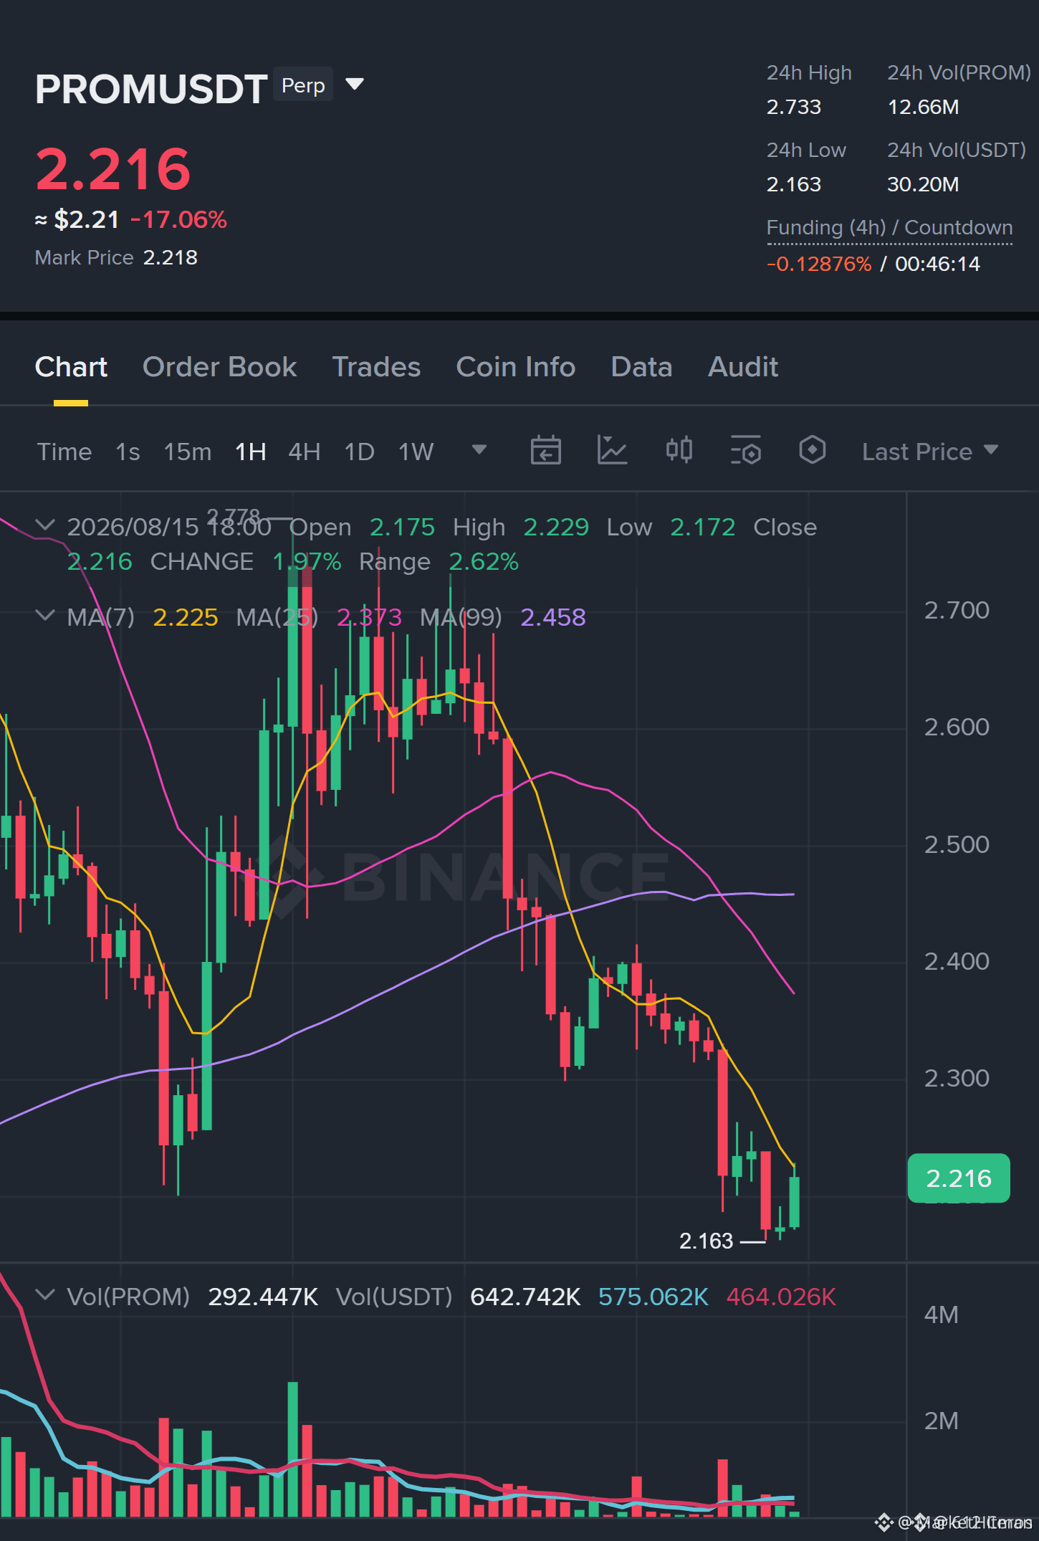Tap the 575.062K volume MA value
The width and height of the screenshot is (1039, 1541).
[653, 1297]
